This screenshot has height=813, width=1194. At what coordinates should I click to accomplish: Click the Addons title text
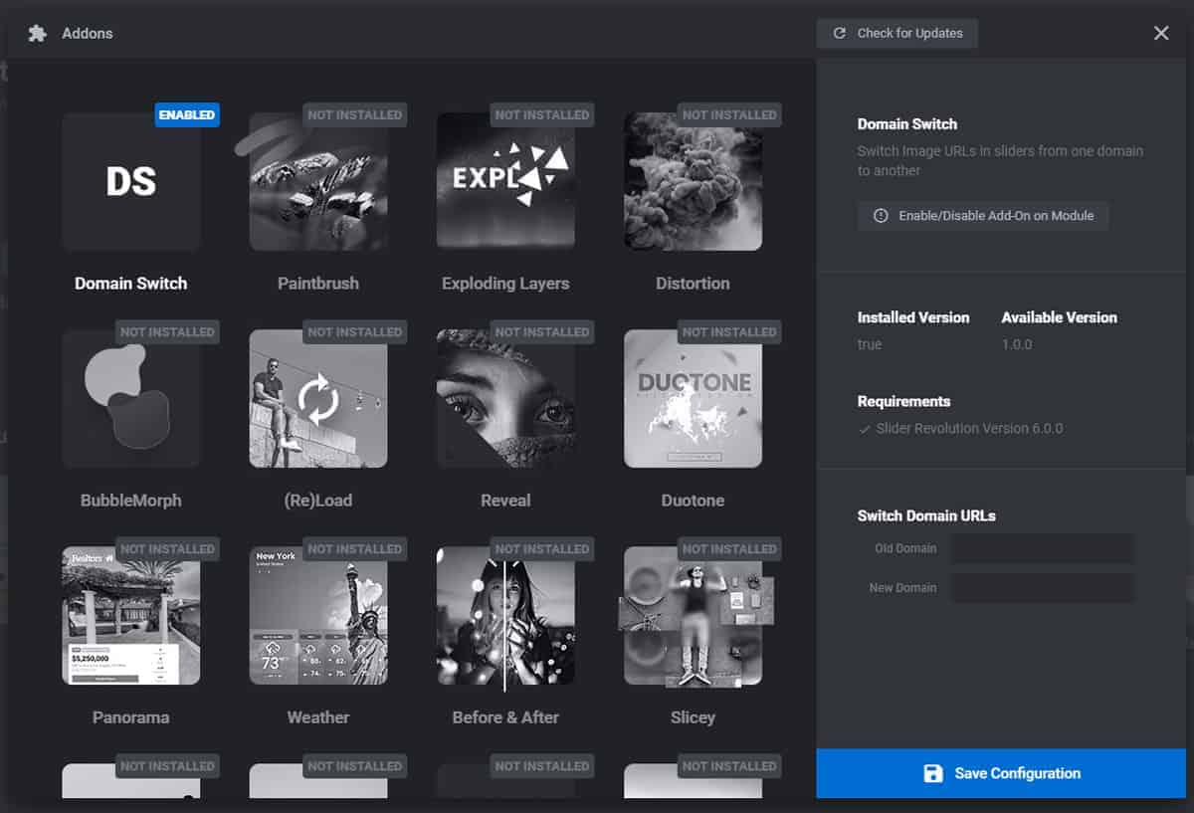[x=88, y=33]
